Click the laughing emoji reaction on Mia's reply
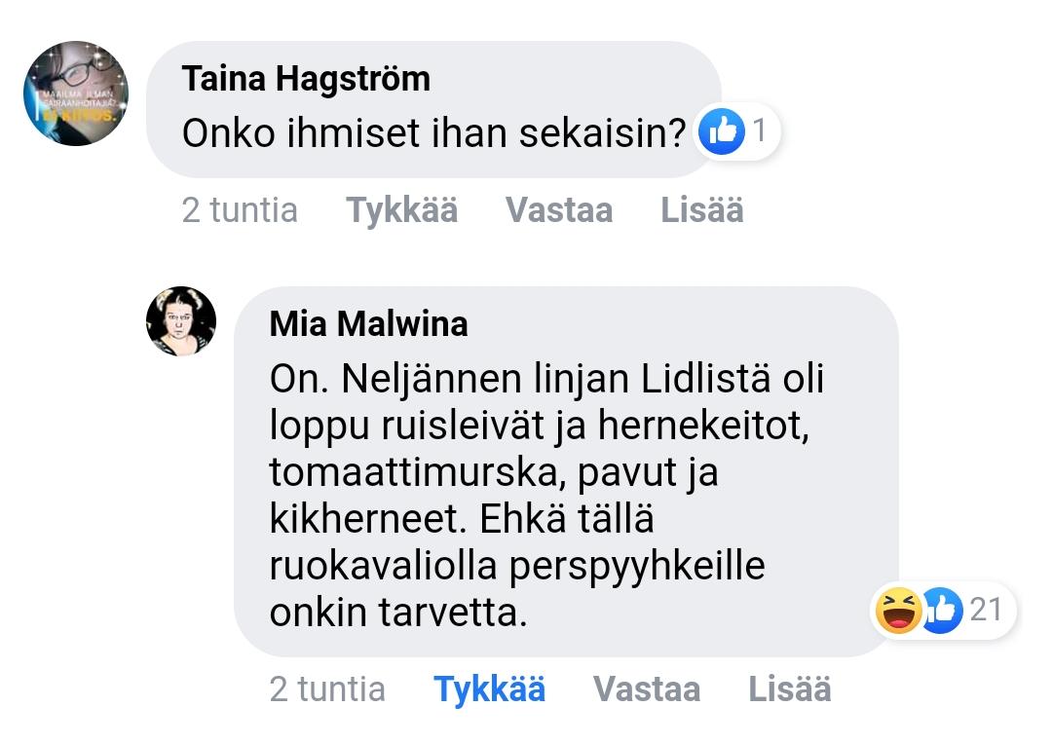The height and width of the screenshot is (744, 1052). click(x=898, y=611)
